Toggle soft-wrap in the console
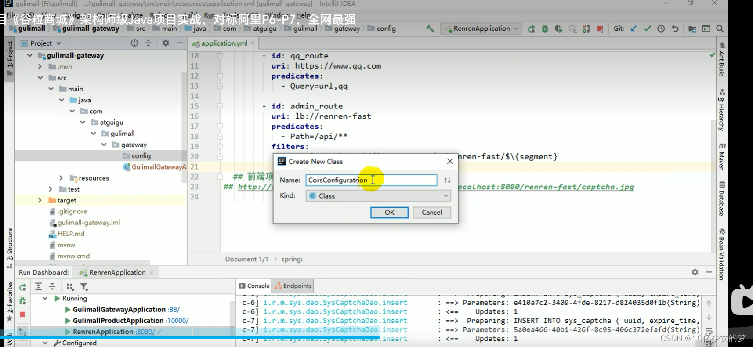The image size is (753, 347). coord(709,331)
